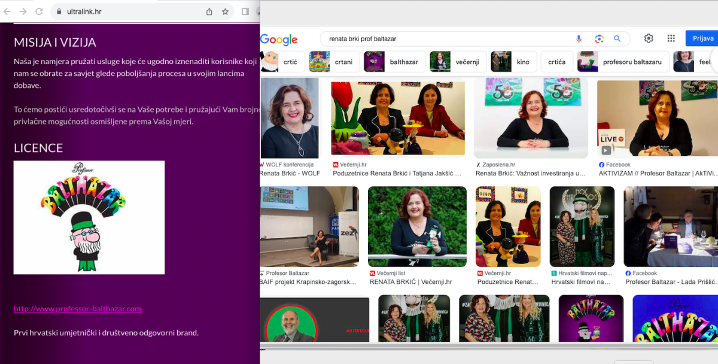Open the Google apps grid
The image size is (718, 364).
pyautogui.click(x=671, y=38)
